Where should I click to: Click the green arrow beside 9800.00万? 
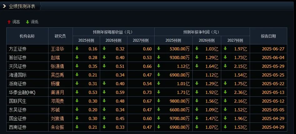[x=159, y=101]
